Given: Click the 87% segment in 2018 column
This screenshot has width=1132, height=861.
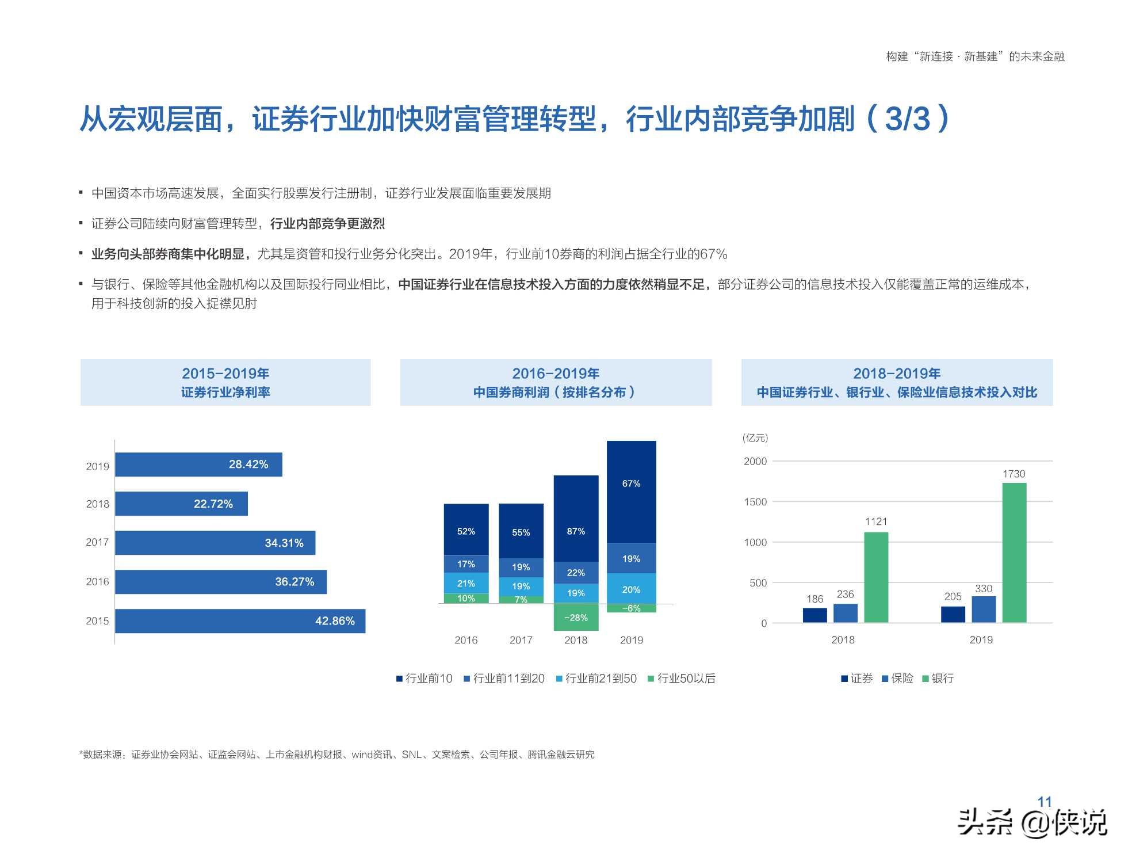Looking at the screenshot, I should [576, 519].
